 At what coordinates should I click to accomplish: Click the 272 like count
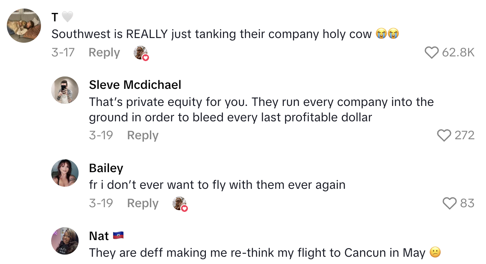(465, 135)
